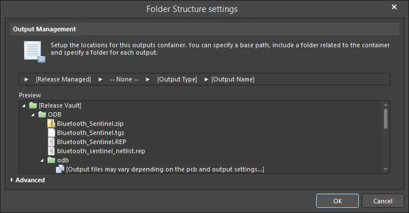This screenshot has width=409, height=213.
Task: Click the Release Vault folder icon
Action: [x=33, y=105]
